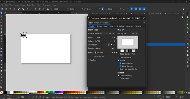This screenshot has width=190, height=99.
Task: Switch to Layers and Objects tab
Action: pyautogui.click(x=101, y=13)
